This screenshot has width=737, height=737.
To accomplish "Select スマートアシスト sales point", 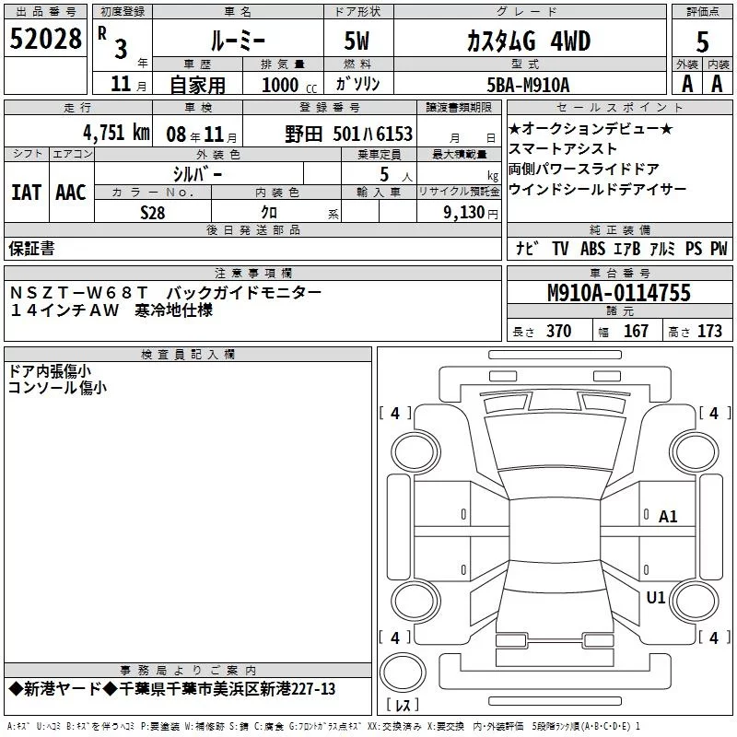I will tap(563, 148).
